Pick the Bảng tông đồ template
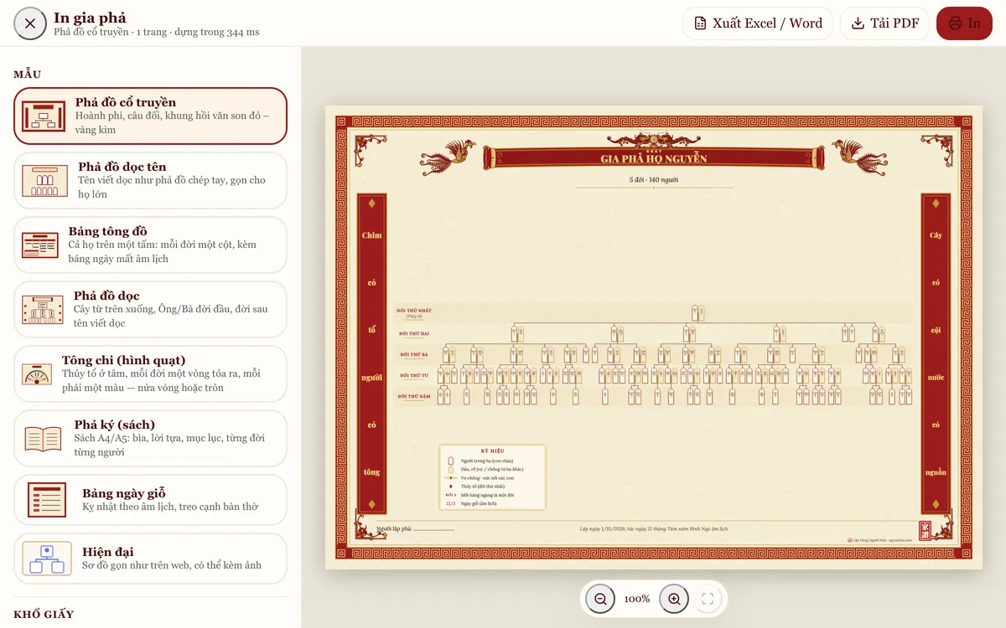1006x628 pixels. tap(150, 245)
